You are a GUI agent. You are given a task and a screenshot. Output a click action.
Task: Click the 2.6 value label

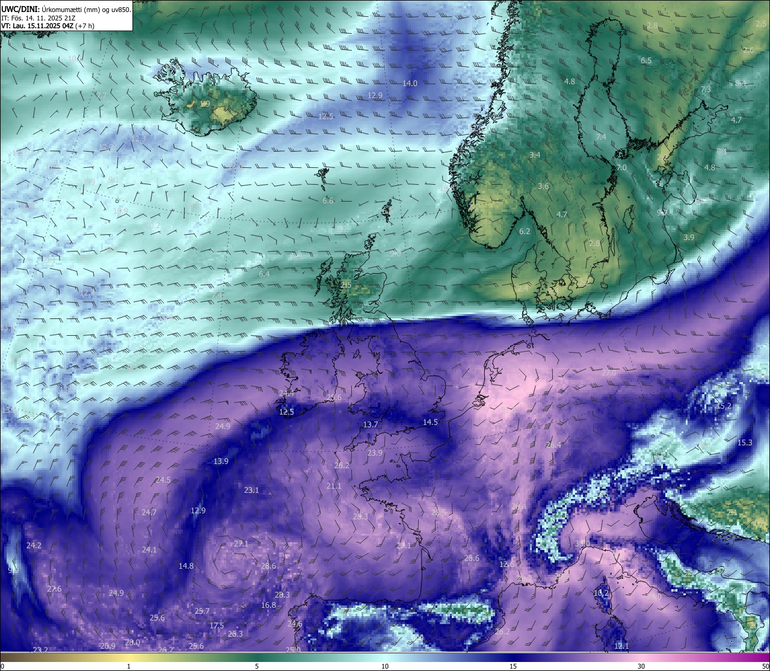748,51
